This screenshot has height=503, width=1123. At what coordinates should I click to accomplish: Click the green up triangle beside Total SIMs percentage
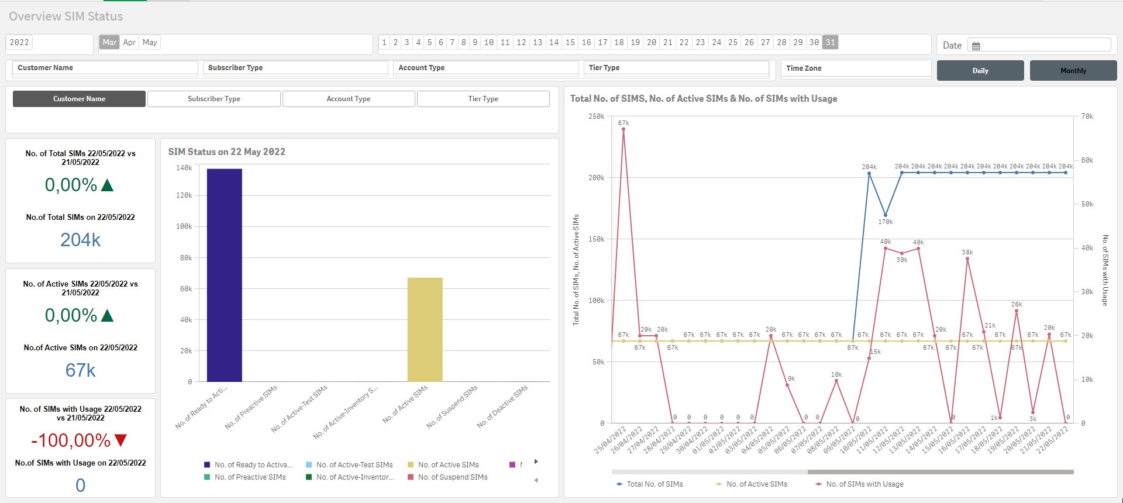click(107, 185)
